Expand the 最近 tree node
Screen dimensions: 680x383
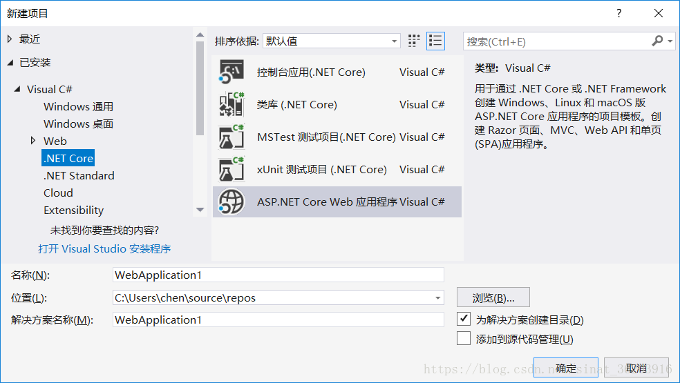coord(10,39)
